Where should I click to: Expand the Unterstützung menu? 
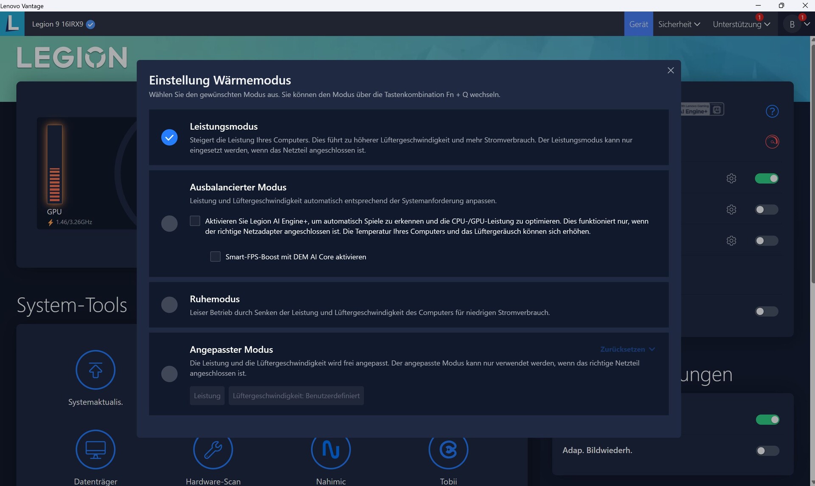pos(741,24)
